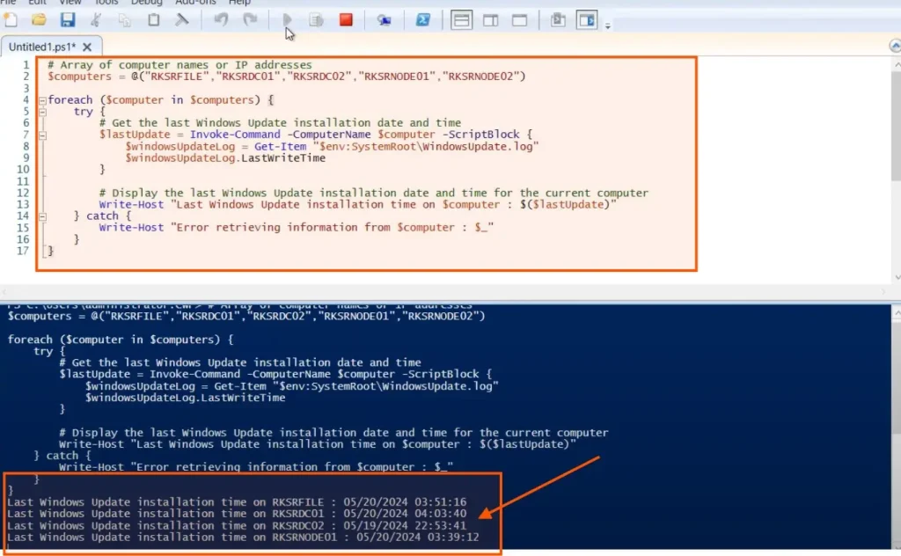Click $windowsUpdateLog.LastWriteTime on editor line 9
The width and height of the screenshot is (901, 556).
click(225, 158)
